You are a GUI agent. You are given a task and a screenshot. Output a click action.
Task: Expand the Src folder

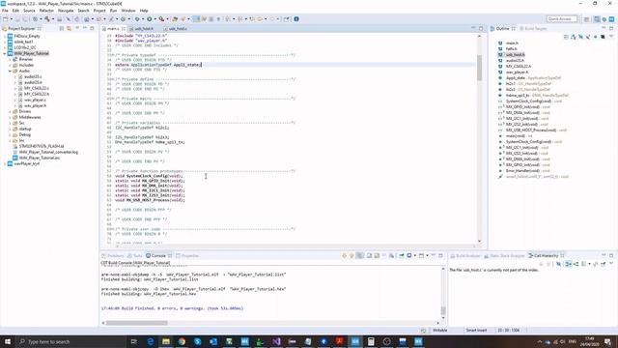[10, 123]
